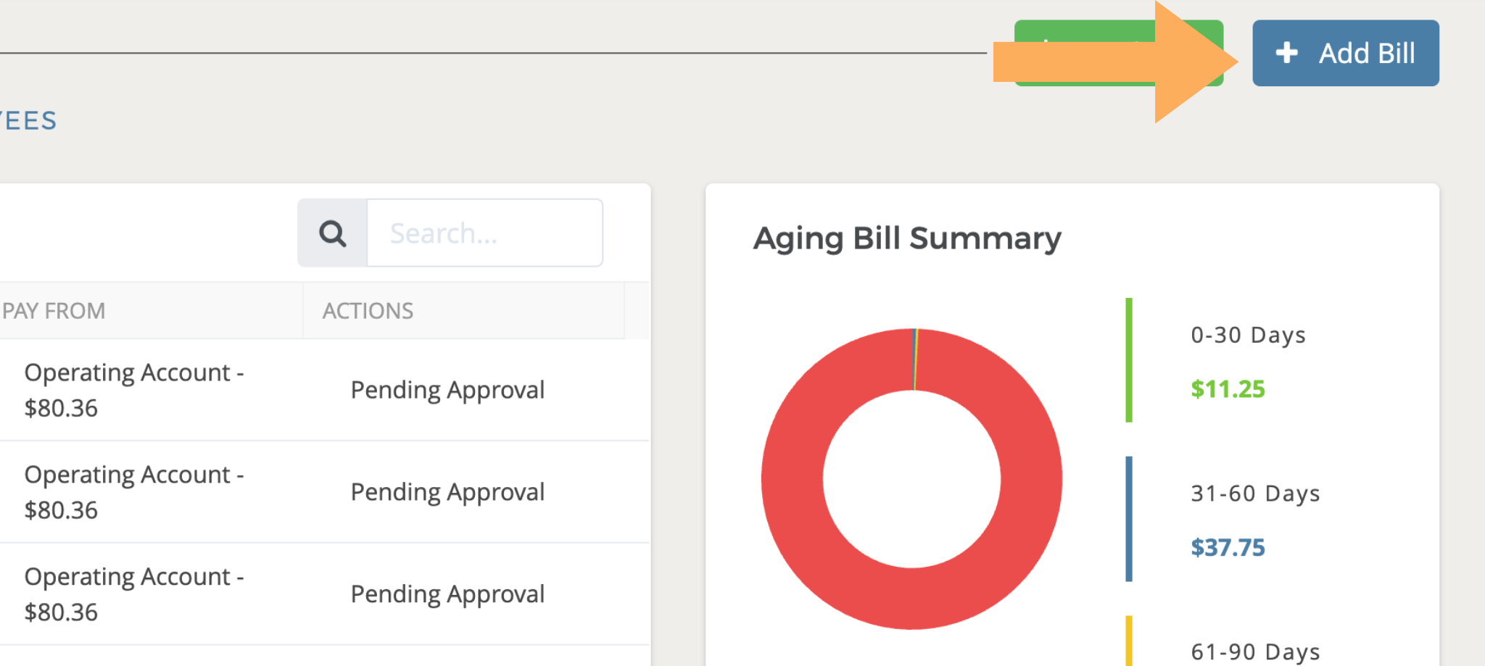Click the yellow 61-90 Days indicator bar

point(1129,641)
